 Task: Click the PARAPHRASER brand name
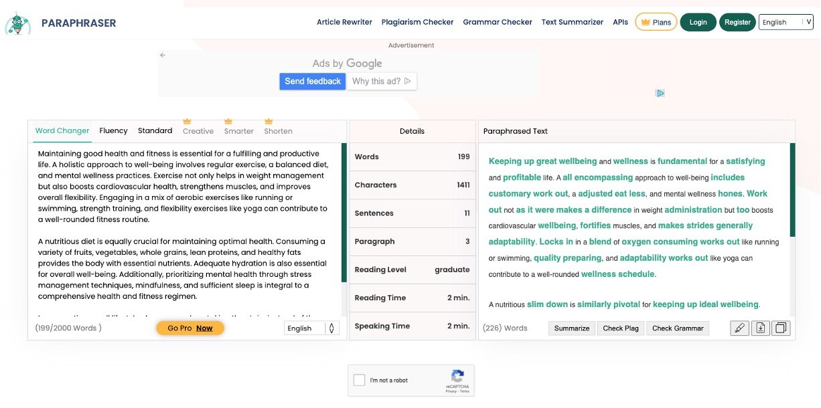78,23
